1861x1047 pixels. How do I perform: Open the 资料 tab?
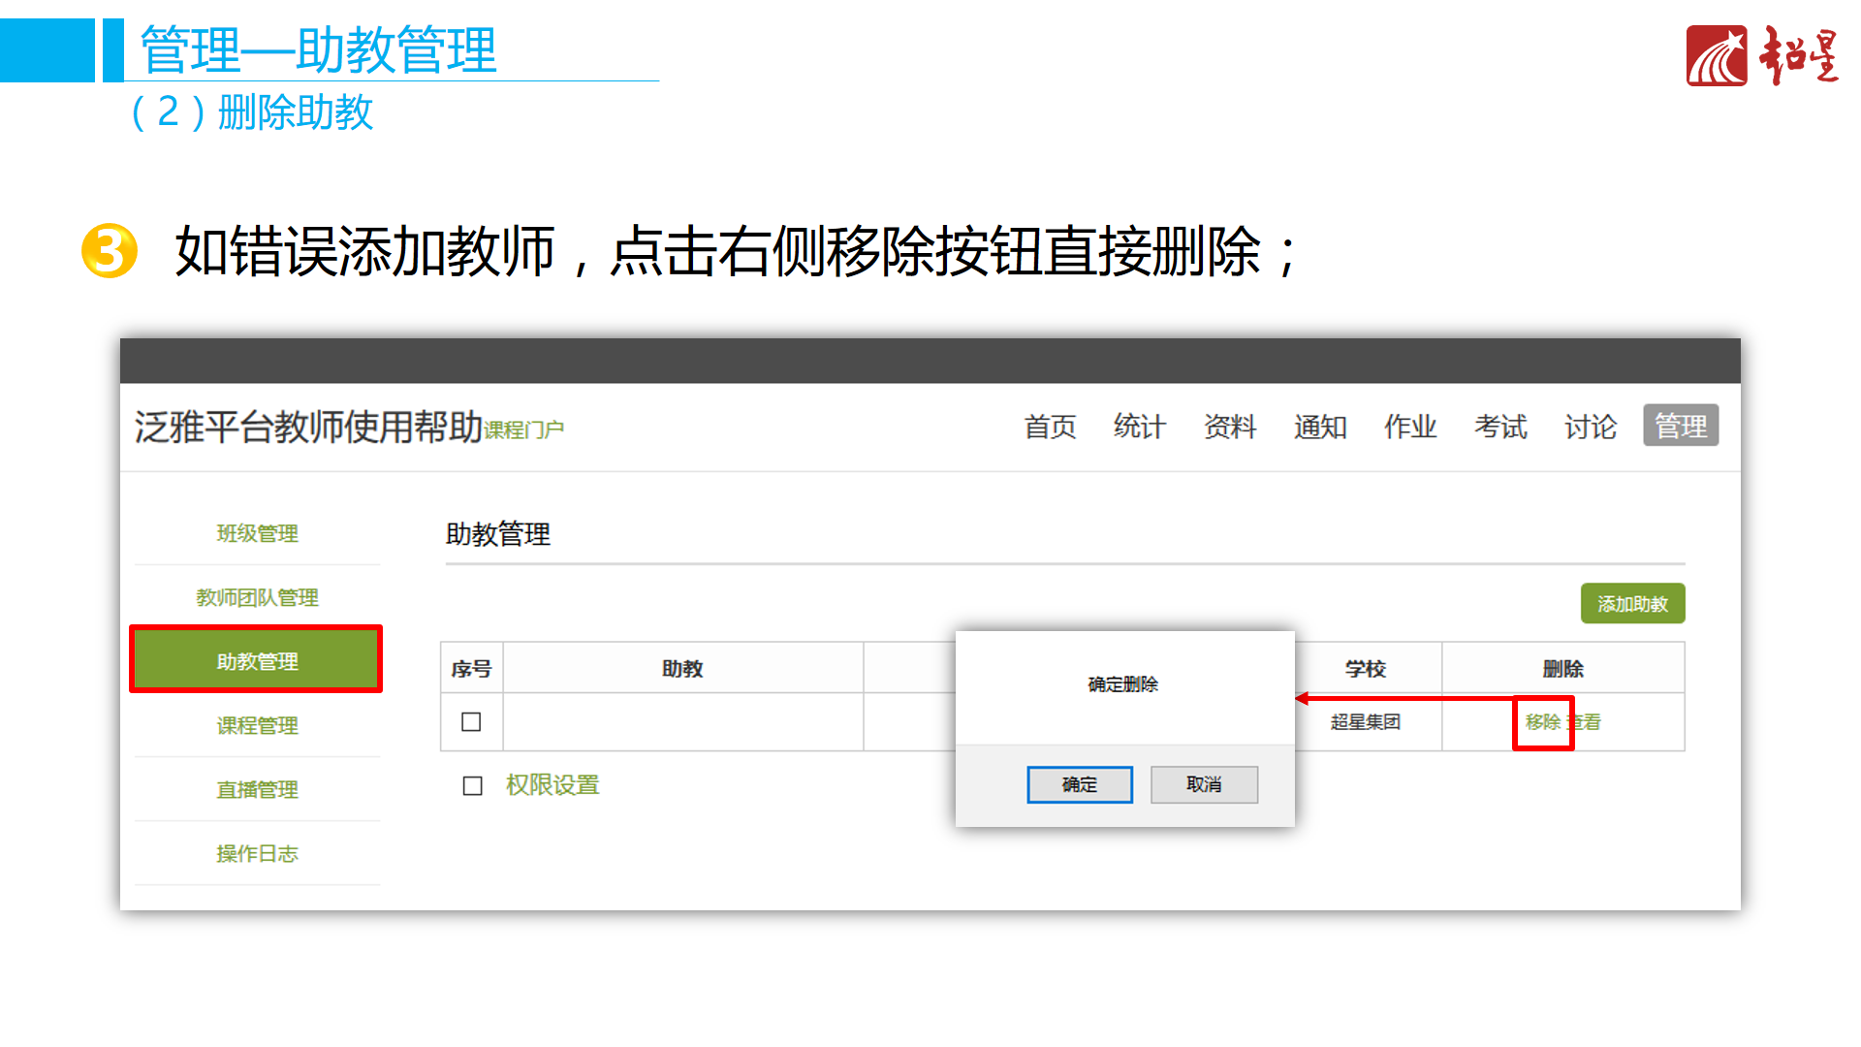click(1229, 427)
